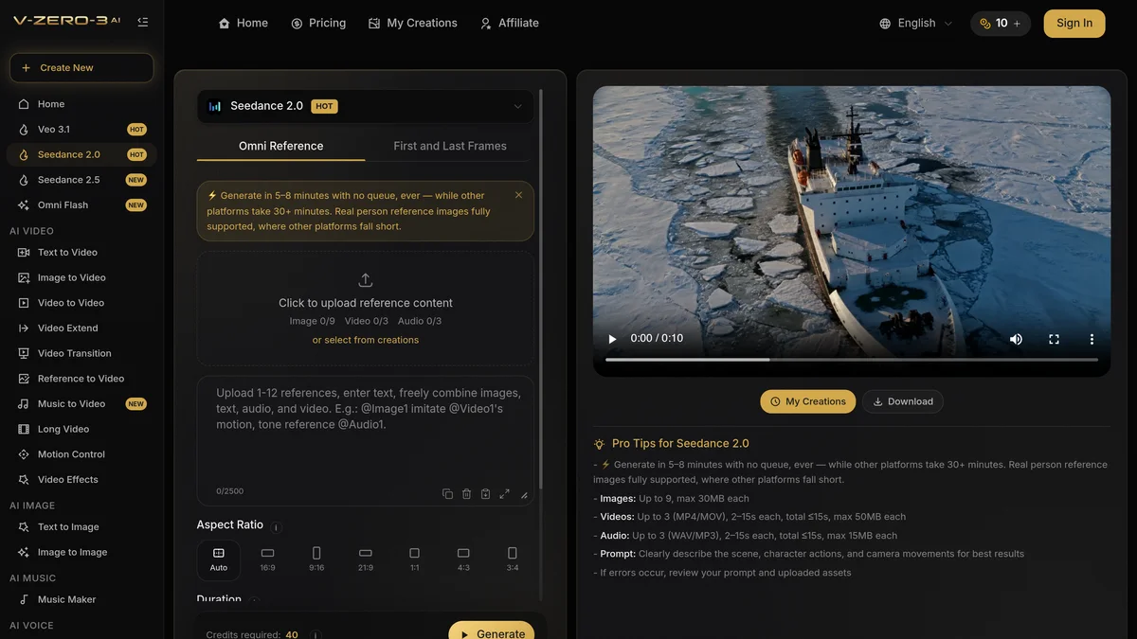The height and width of the screenshot is (639, 1137).
Task: Open the Aspect Ratio info tooltip
Action: click(277, 527)
